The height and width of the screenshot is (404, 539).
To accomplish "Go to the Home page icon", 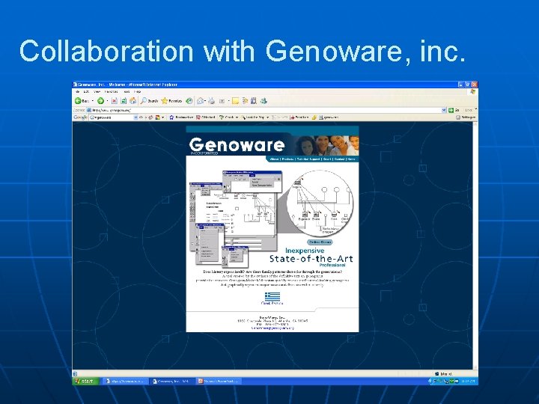I will [133, 101].
